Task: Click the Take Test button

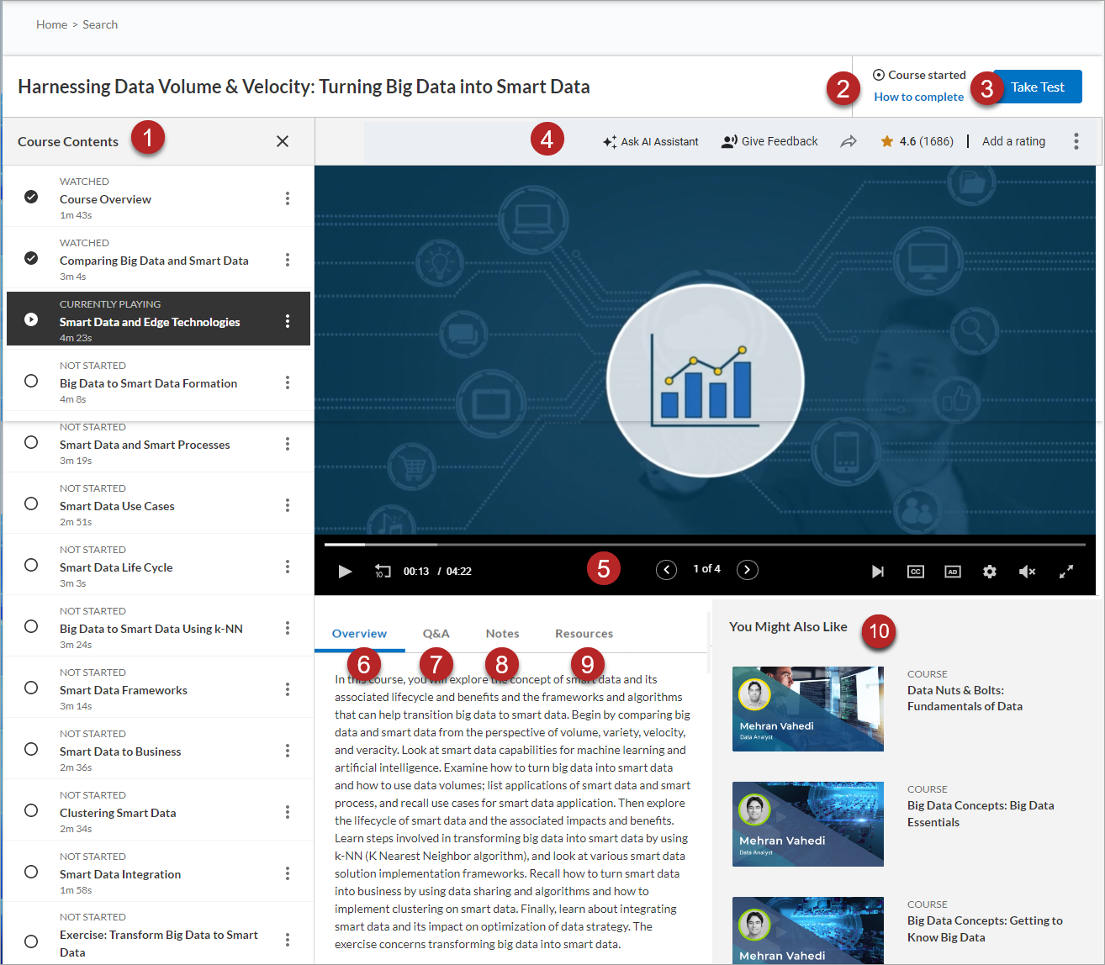Action: click(x=1037, y=87)
